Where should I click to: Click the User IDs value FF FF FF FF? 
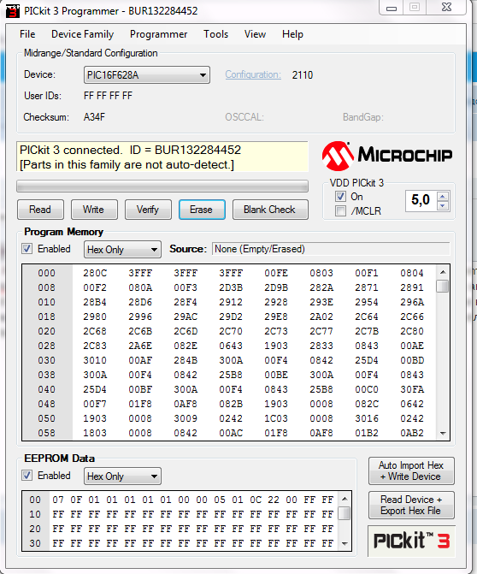(x=108, y=96)
